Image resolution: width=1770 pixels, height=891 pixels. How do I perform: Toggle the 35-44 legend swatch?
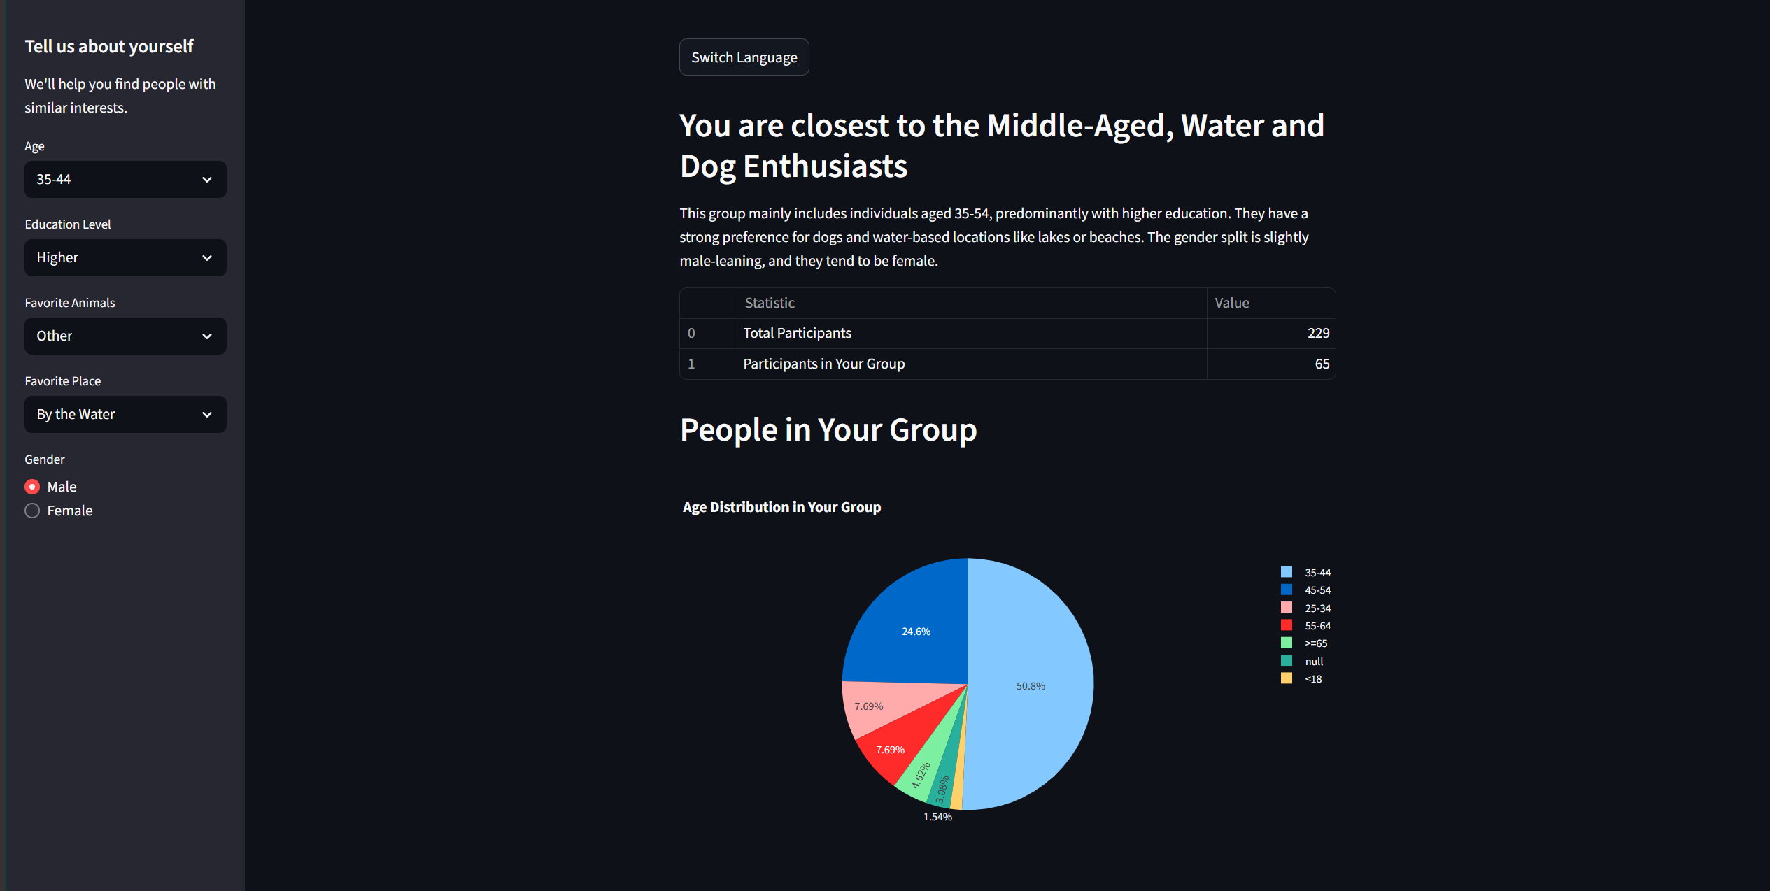(x=1287, y=572)
